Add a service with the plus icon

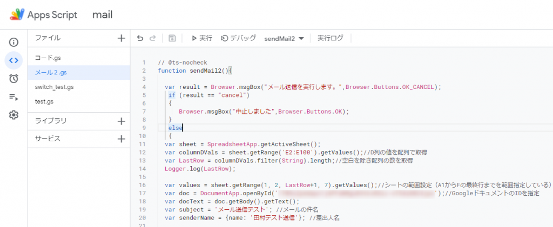(x=122, y=139)
